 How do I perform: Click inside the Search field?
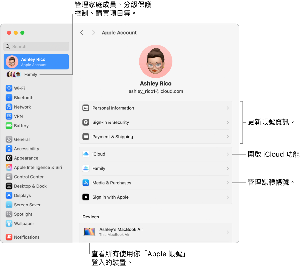click(x=36, y=46)
